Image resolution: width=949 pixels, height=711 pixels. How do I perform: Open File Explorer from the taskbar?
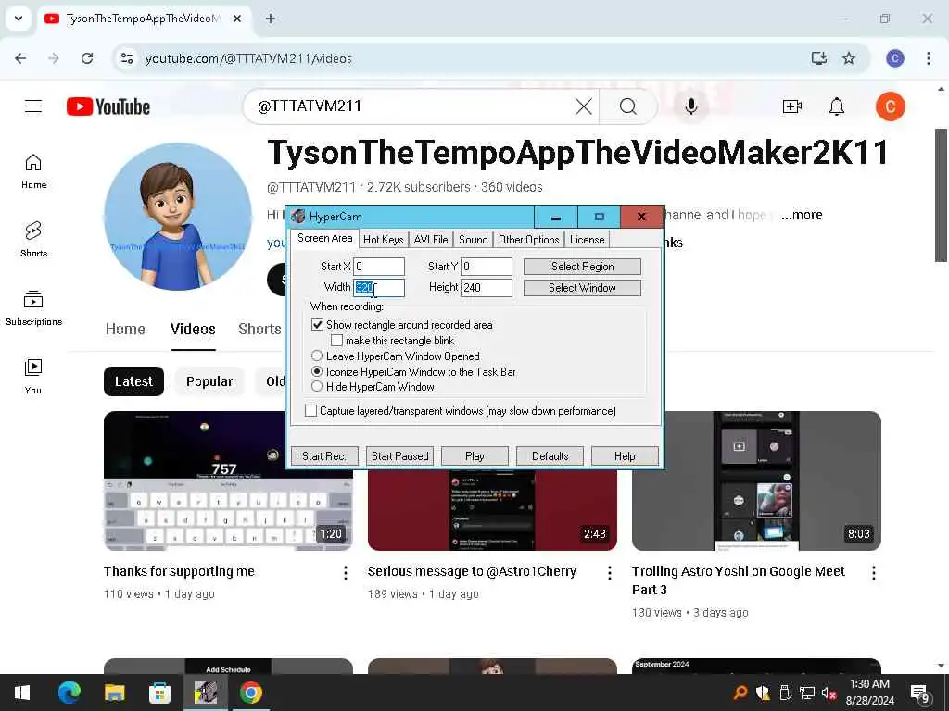(114, 692)
